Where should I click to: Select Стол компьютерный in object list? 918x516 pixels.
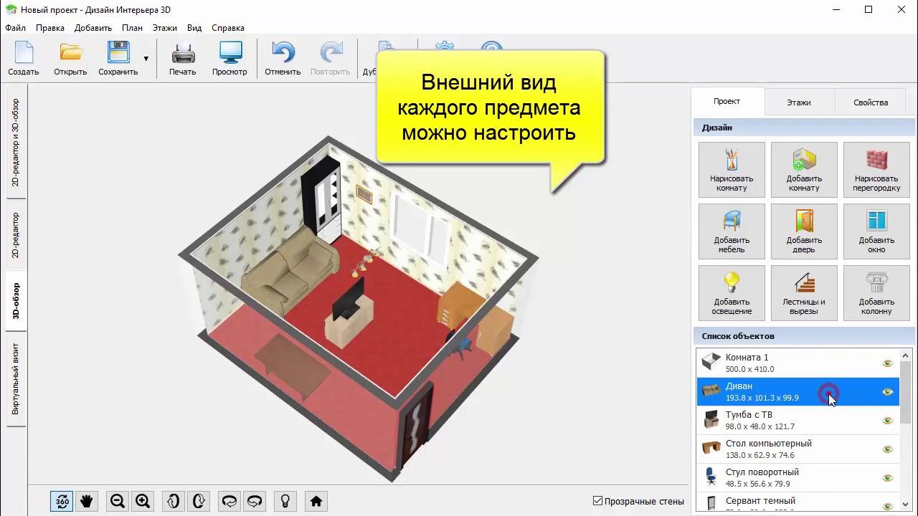point(798,449)
